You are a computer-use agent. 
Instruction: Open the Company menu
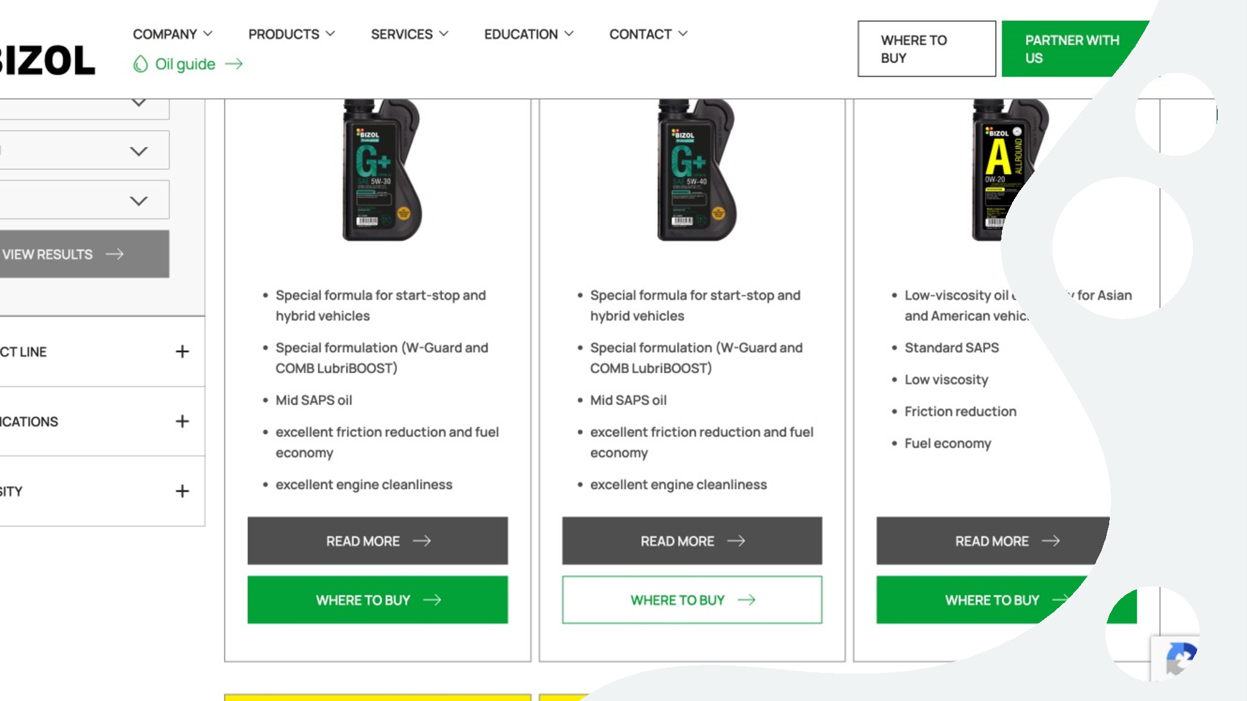point(173,34)
